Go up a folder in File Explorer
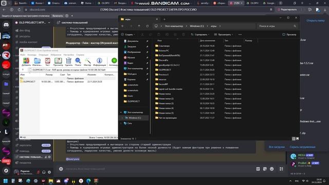Image resolution: width=329 pixels, height=185 pixels. tap(139, 26)
